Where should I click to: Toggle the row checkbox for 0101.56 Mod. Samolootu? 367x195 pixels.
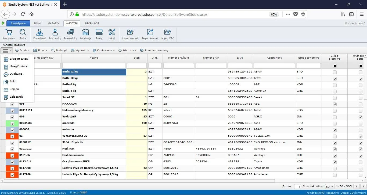pyautogui.click(x=12, y=155)
